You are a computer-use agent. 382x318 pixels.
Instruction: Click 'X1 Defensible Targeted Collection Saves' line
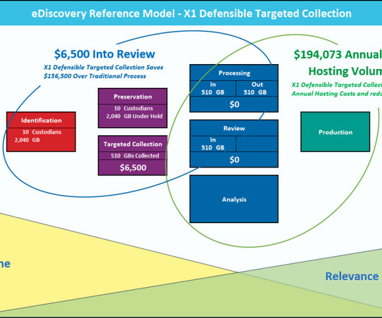(104, 68)
